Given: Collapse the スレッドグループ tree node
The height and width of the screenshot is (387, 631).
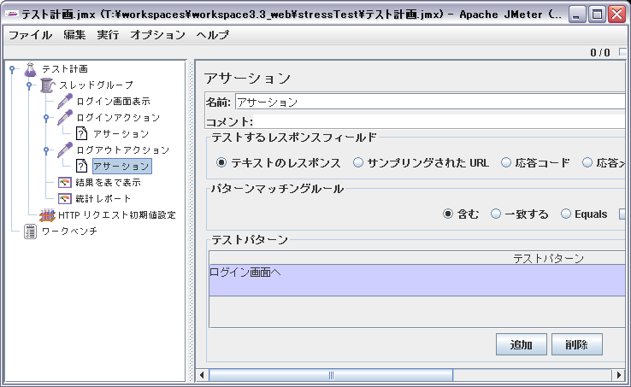Looking at the screenshot, I should pyautogui.click(x=28, y=85).
